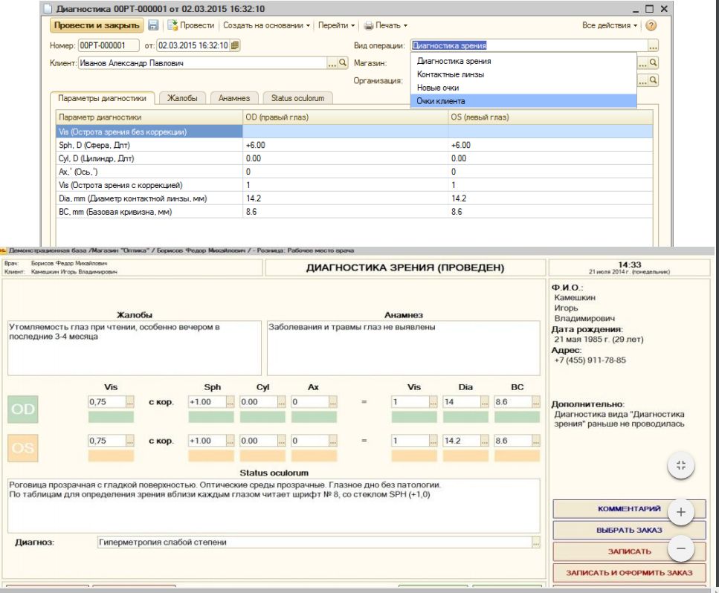Click the save diskette icon in toolbar
Image resolution: width=719 pixels, height=593 pixels.
point(153,25)
